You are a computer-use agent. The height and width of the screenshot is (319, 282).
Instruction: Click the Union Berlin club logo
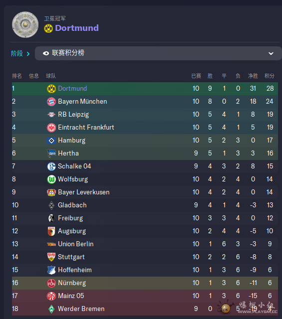pos(51,244)
